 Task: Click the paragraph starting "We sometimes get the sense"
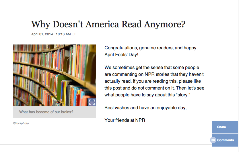point(152,68)
